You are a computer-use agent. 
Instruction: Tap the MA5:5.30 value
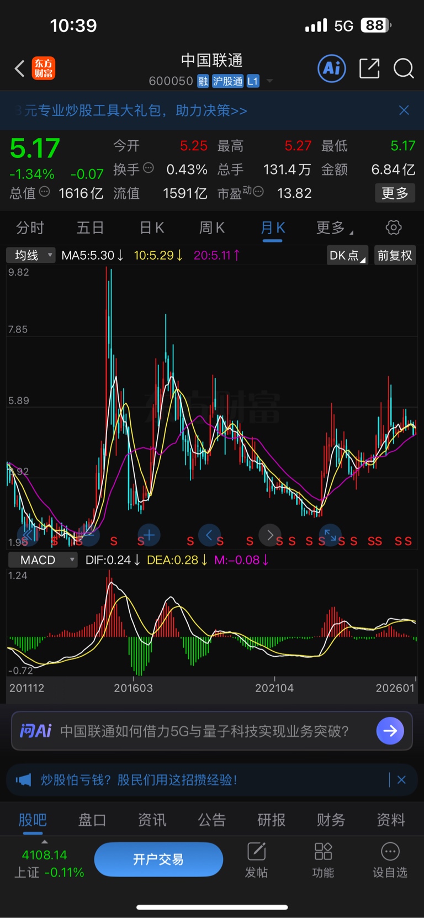point(92,255)
